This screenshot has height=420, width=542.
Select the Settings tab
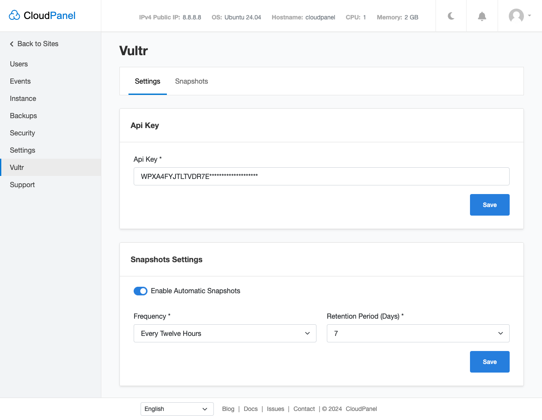(147, 81)
